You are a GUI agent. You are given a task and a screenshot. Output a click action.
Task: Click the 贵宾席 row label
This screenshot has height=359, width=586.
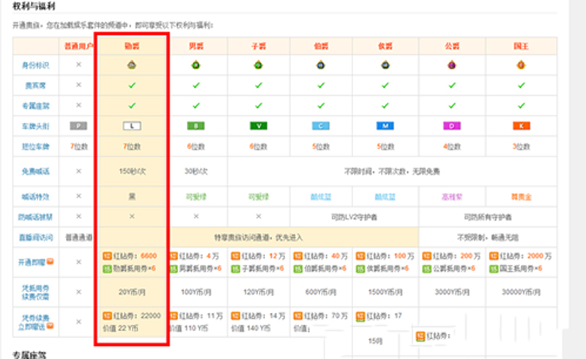(x=35, y=86)
